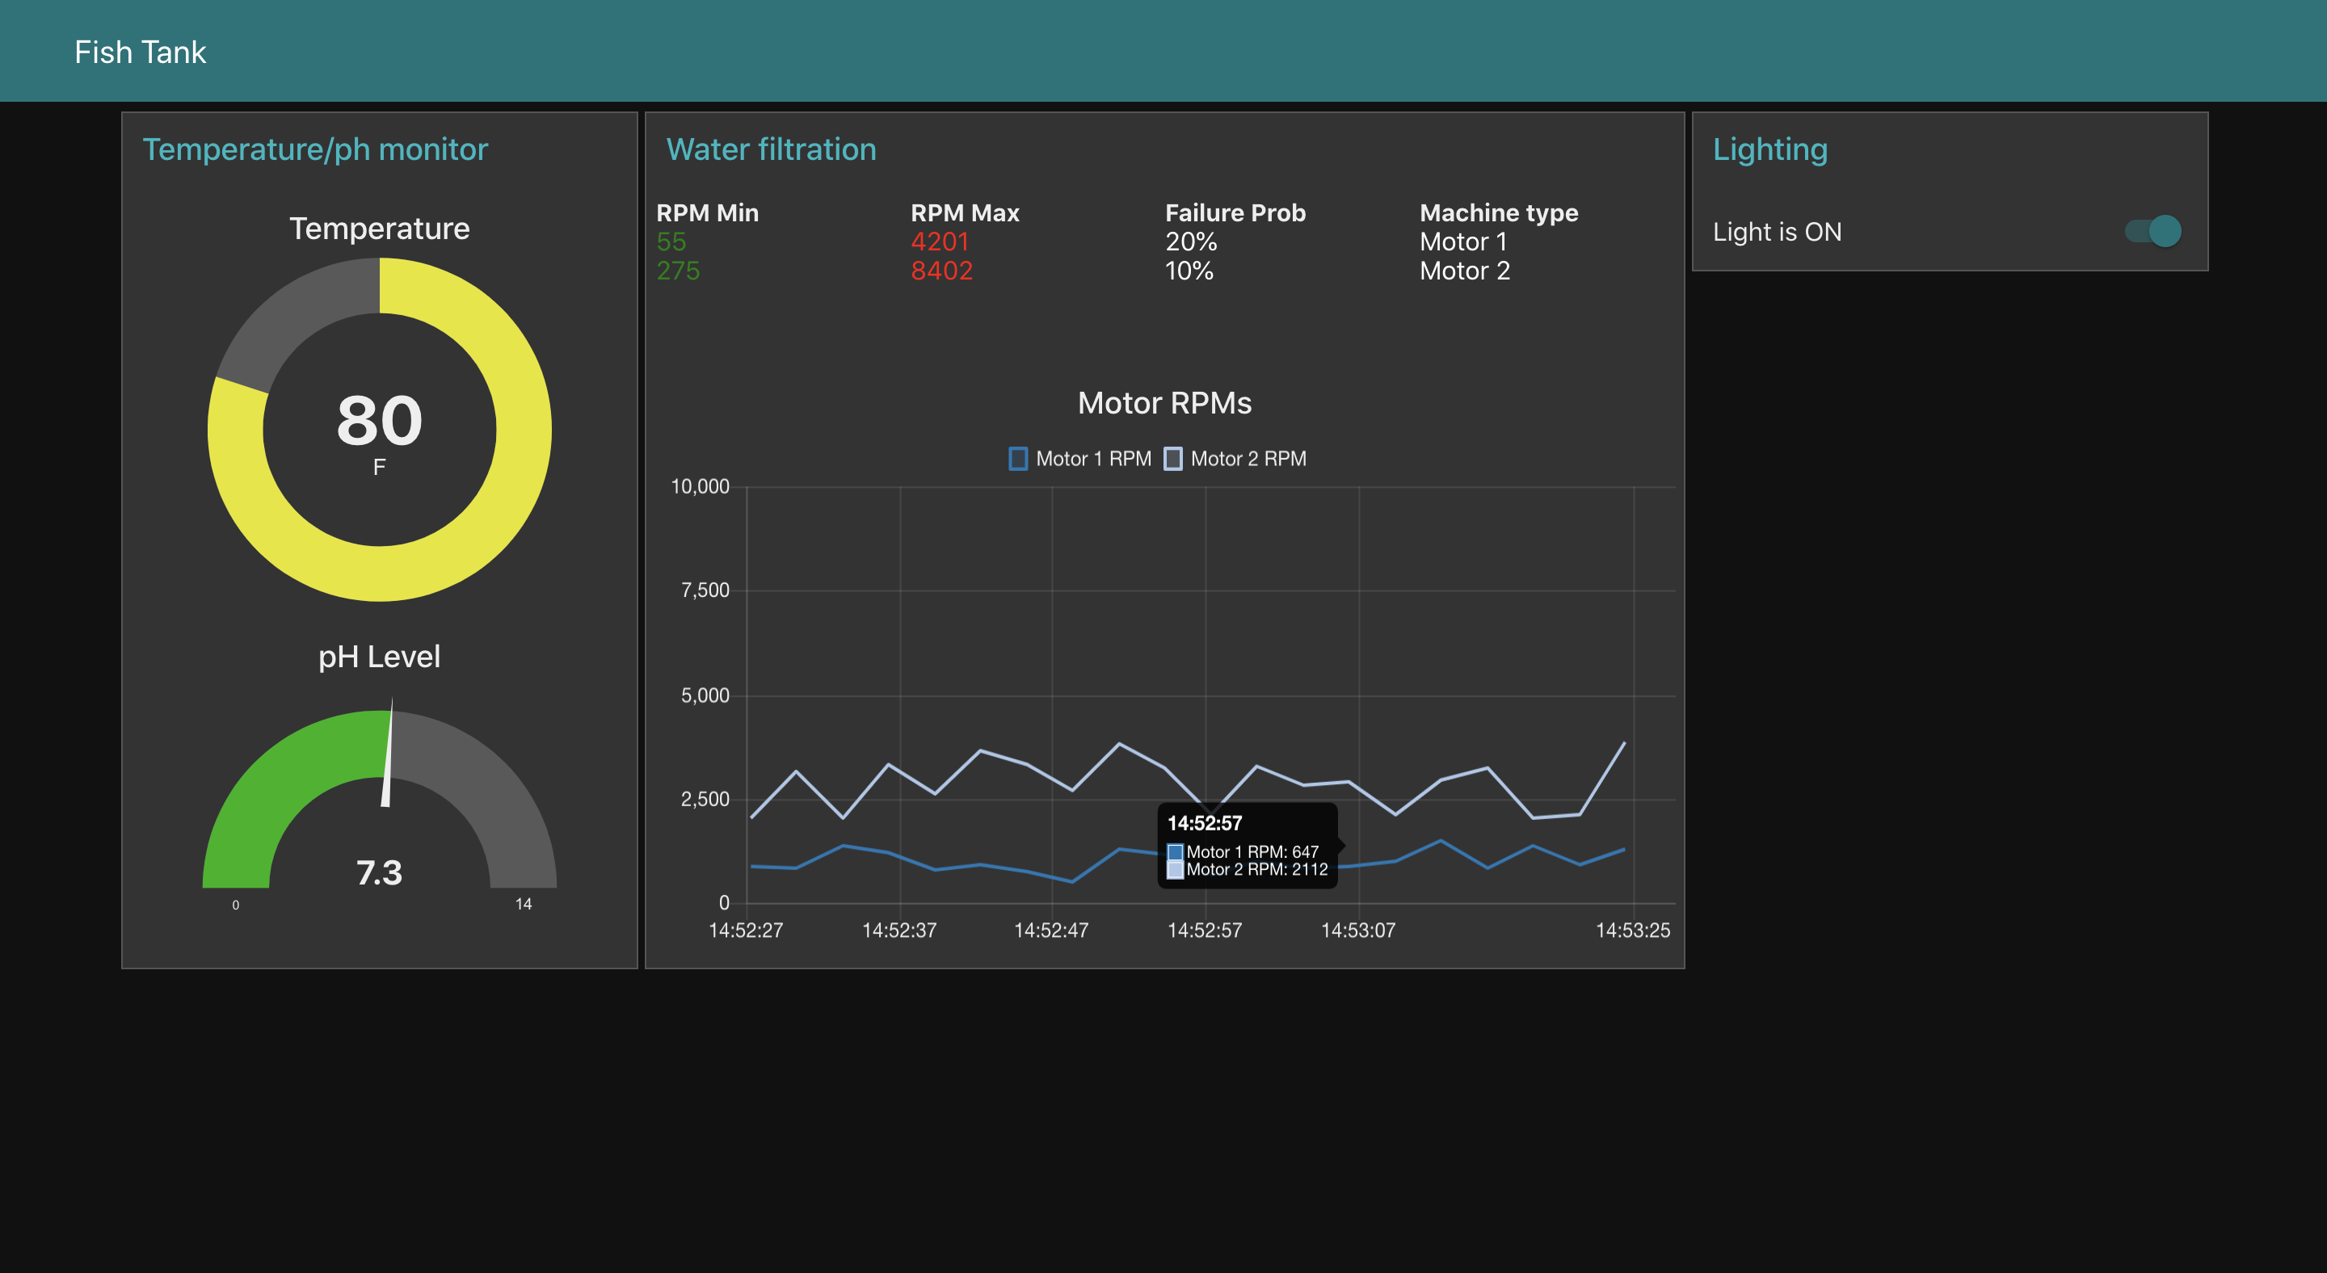Click the Failure Prob column header

(x=1235, y=213)
